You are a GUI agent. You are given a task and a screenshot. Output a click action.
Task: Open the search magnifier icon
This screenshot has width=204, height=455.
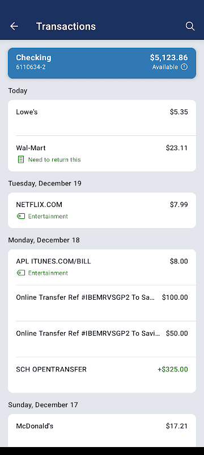(x=190, y=26)
